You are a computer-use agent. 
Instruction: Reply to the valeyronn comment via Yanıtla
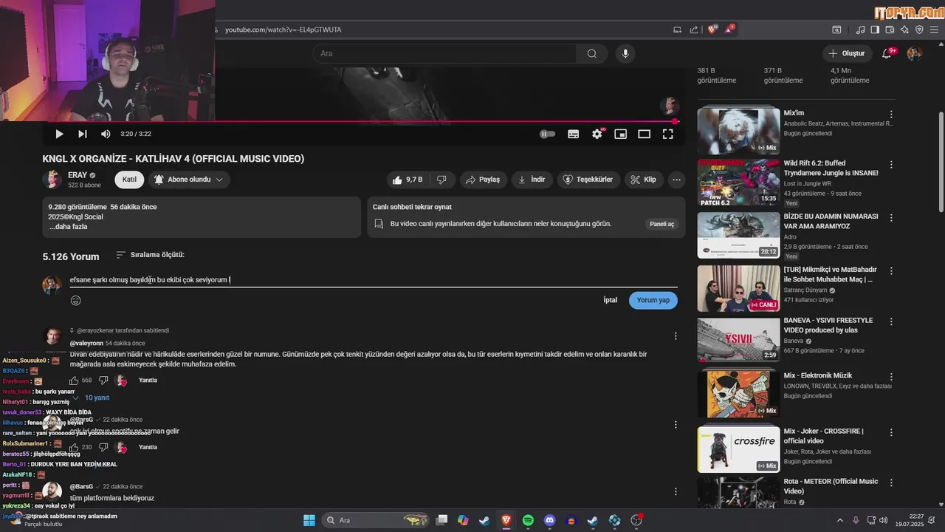pyautogui.click(x=148, y=381)
